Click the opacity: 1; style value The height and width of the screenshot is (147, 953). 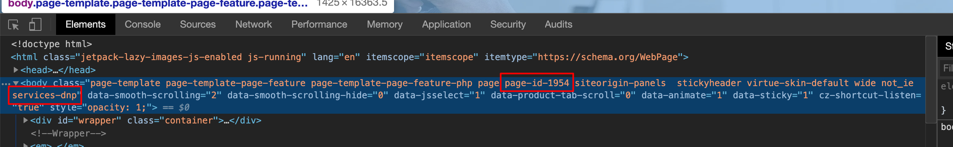117,108
